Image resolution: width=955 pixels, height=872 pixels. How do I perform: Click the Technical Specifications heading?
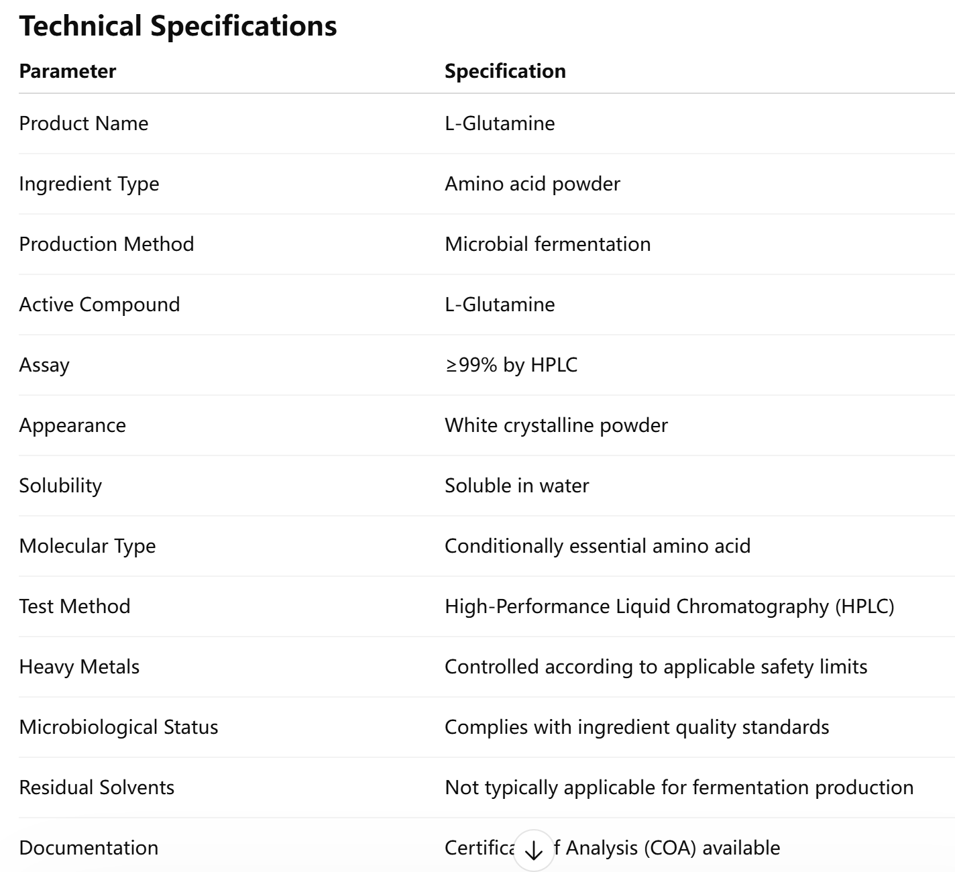pyautogui.click(x=178, y=26)
